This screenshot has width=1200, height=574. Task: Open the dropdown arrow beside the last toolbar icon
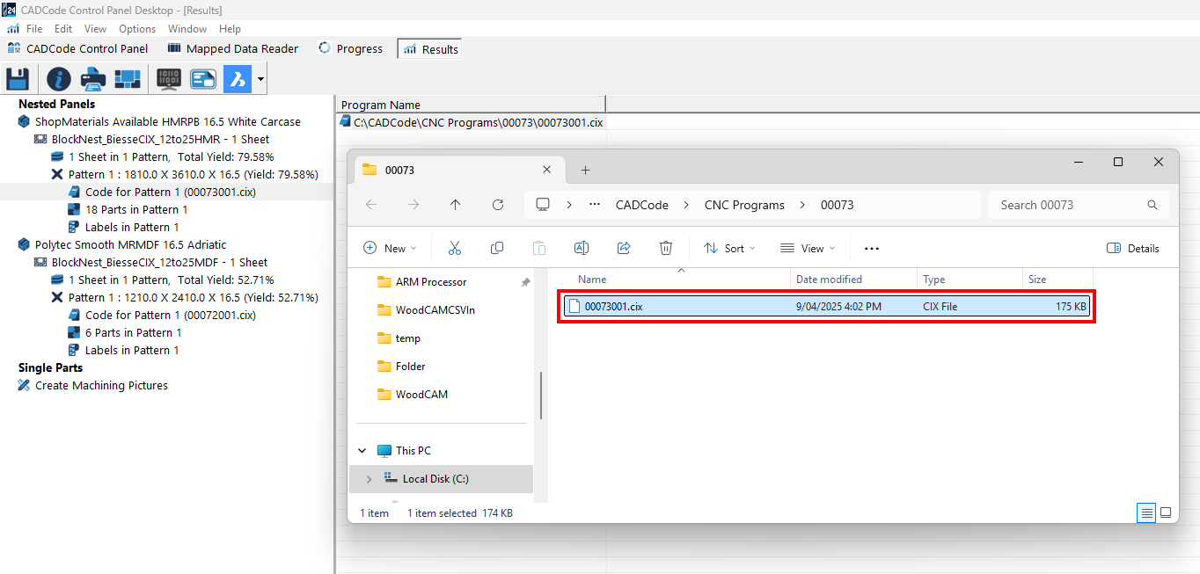[260, 80]
